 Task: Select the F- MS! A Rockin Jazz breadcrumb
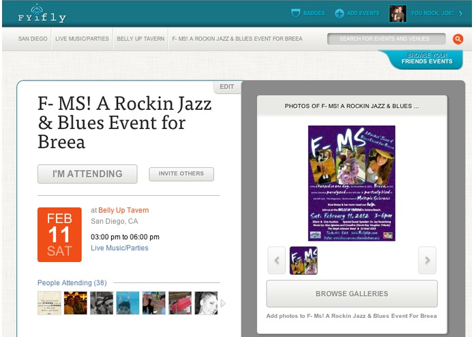237,39
